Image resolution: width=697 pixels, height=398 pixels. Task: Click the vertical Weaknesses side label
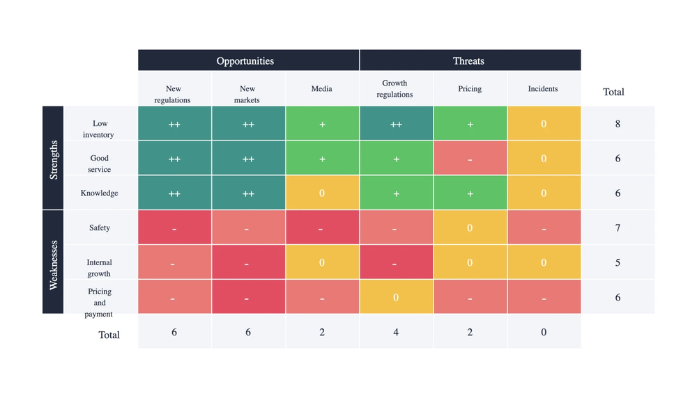(54, 262)
